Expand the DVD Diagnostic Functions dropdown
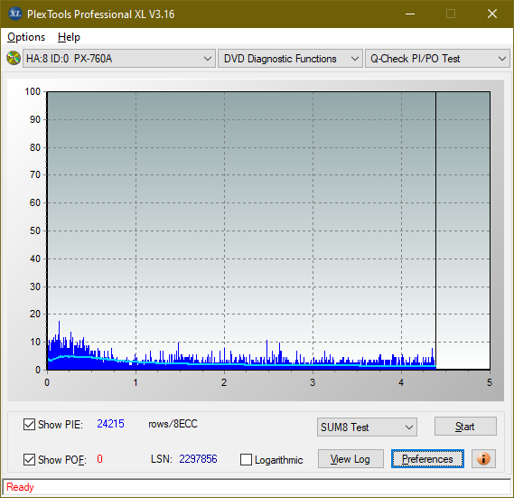This screenshot has width=514, height=498. pos(290,59)
